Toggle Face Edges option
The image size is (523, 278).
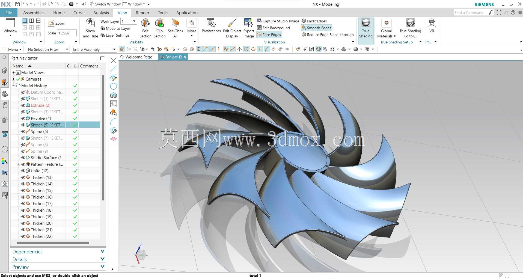tap(269, 35)
